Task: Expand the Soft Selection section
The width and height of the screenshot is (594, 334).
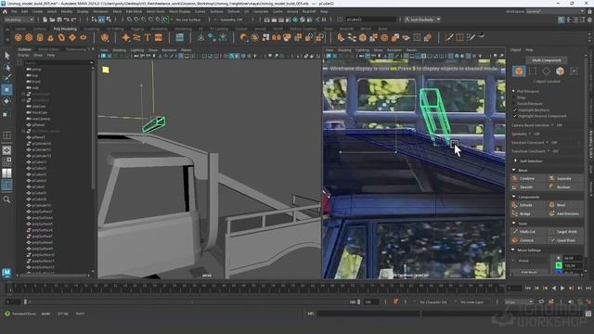Action: (x=516, y=161)
